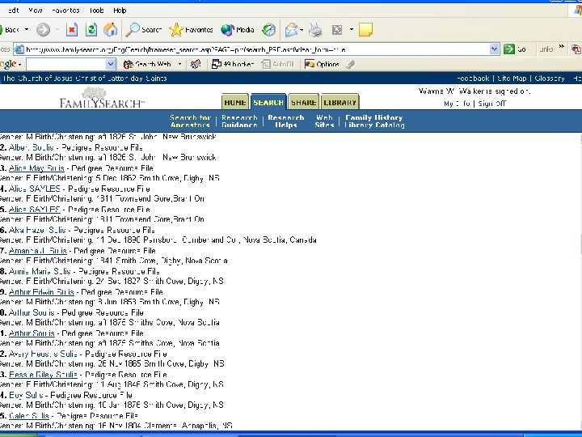Click the My Info link
Viewport: 582px width, 437px height.
457,104
